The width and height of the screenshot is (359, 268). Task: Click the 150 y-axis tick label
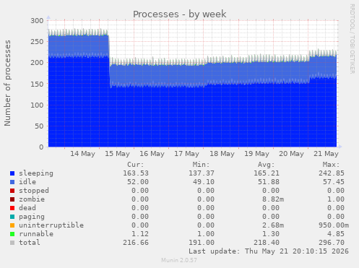coord(37,84)
